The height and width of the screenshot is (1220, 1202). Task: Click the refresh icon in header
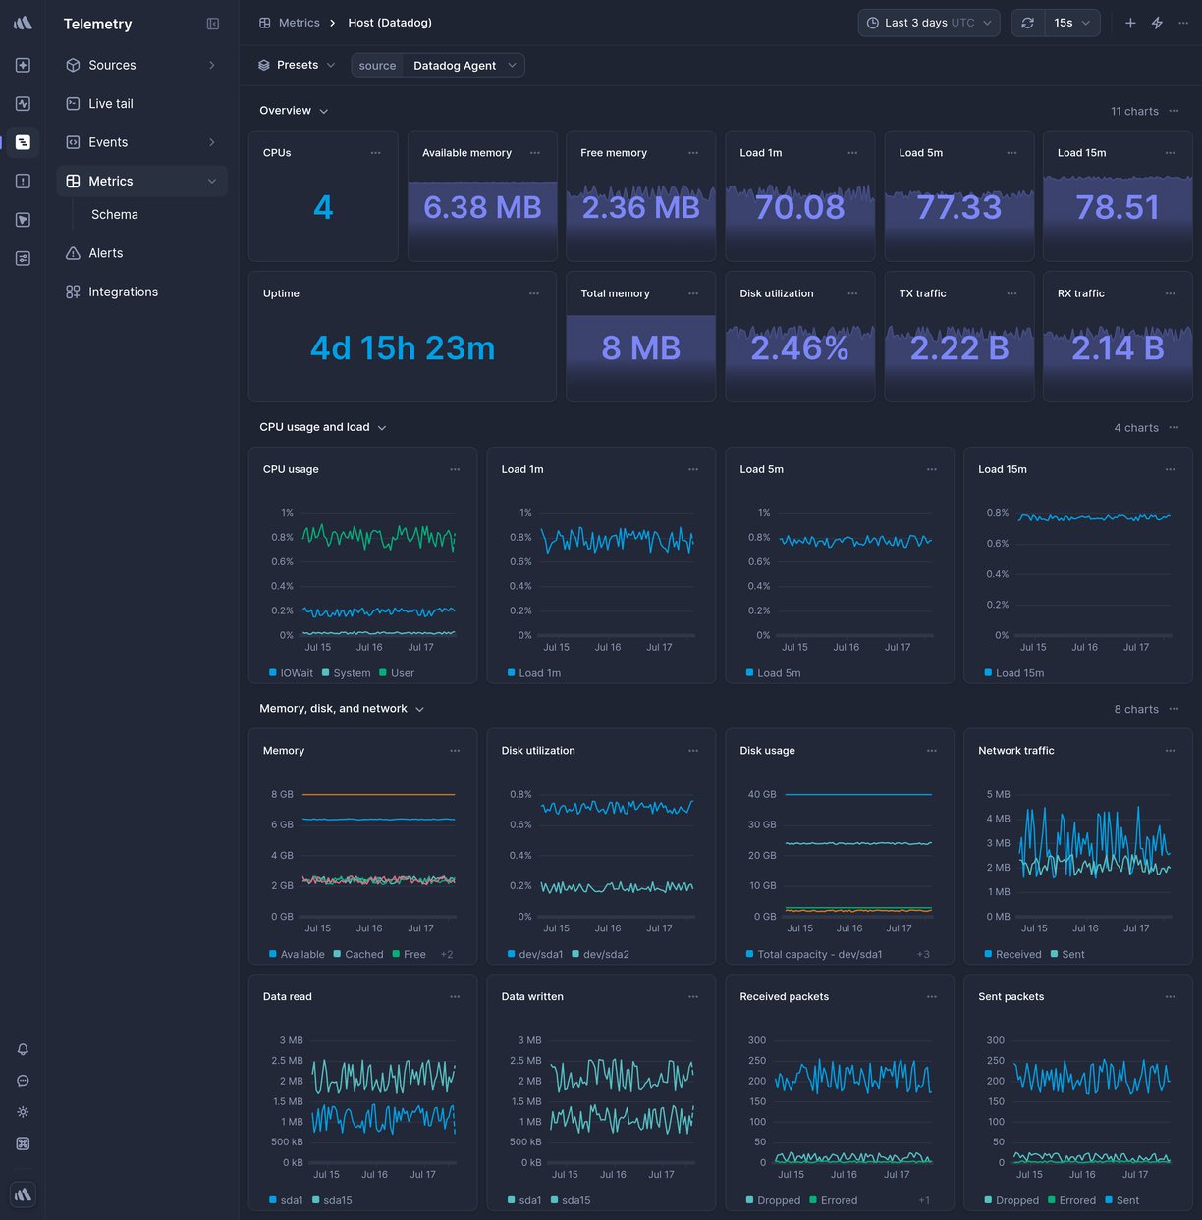coord(1027,23)
